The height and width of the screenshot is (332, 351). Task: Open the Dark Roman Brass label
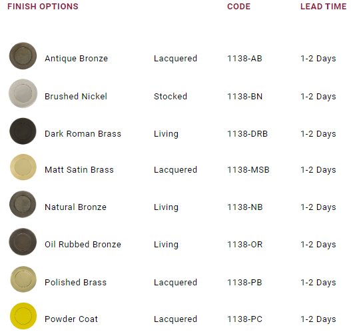[x=83, y=134]
